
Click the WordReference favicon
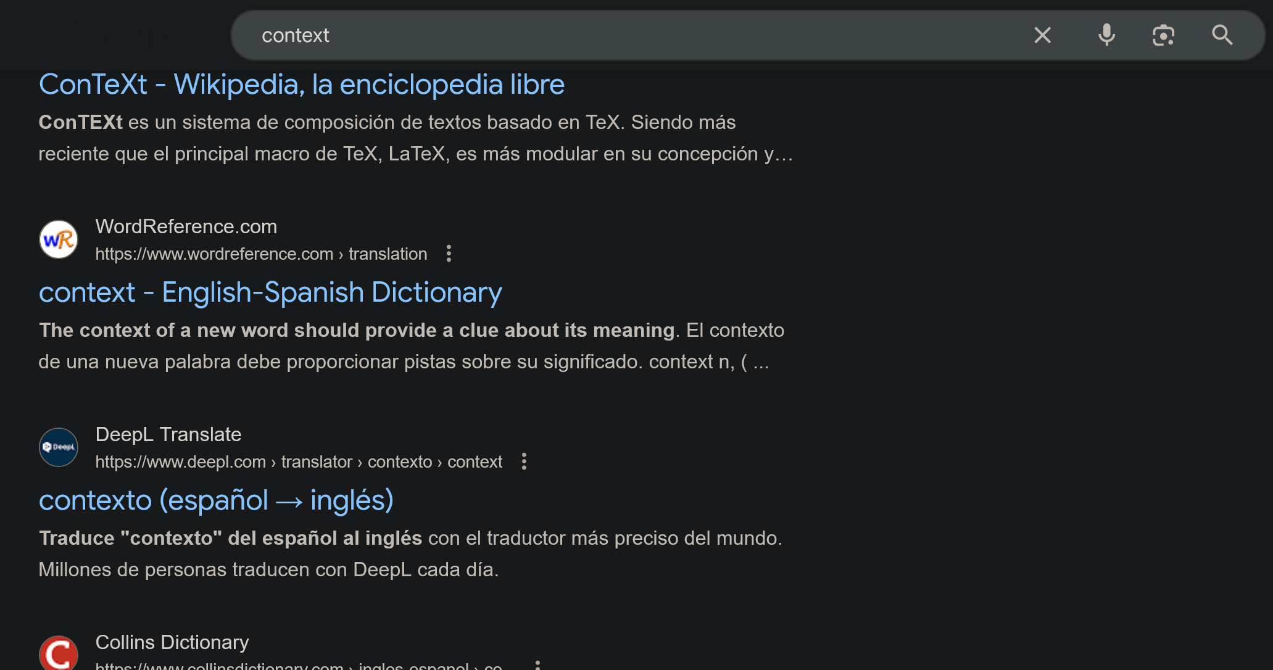click(x=59, y=239)
